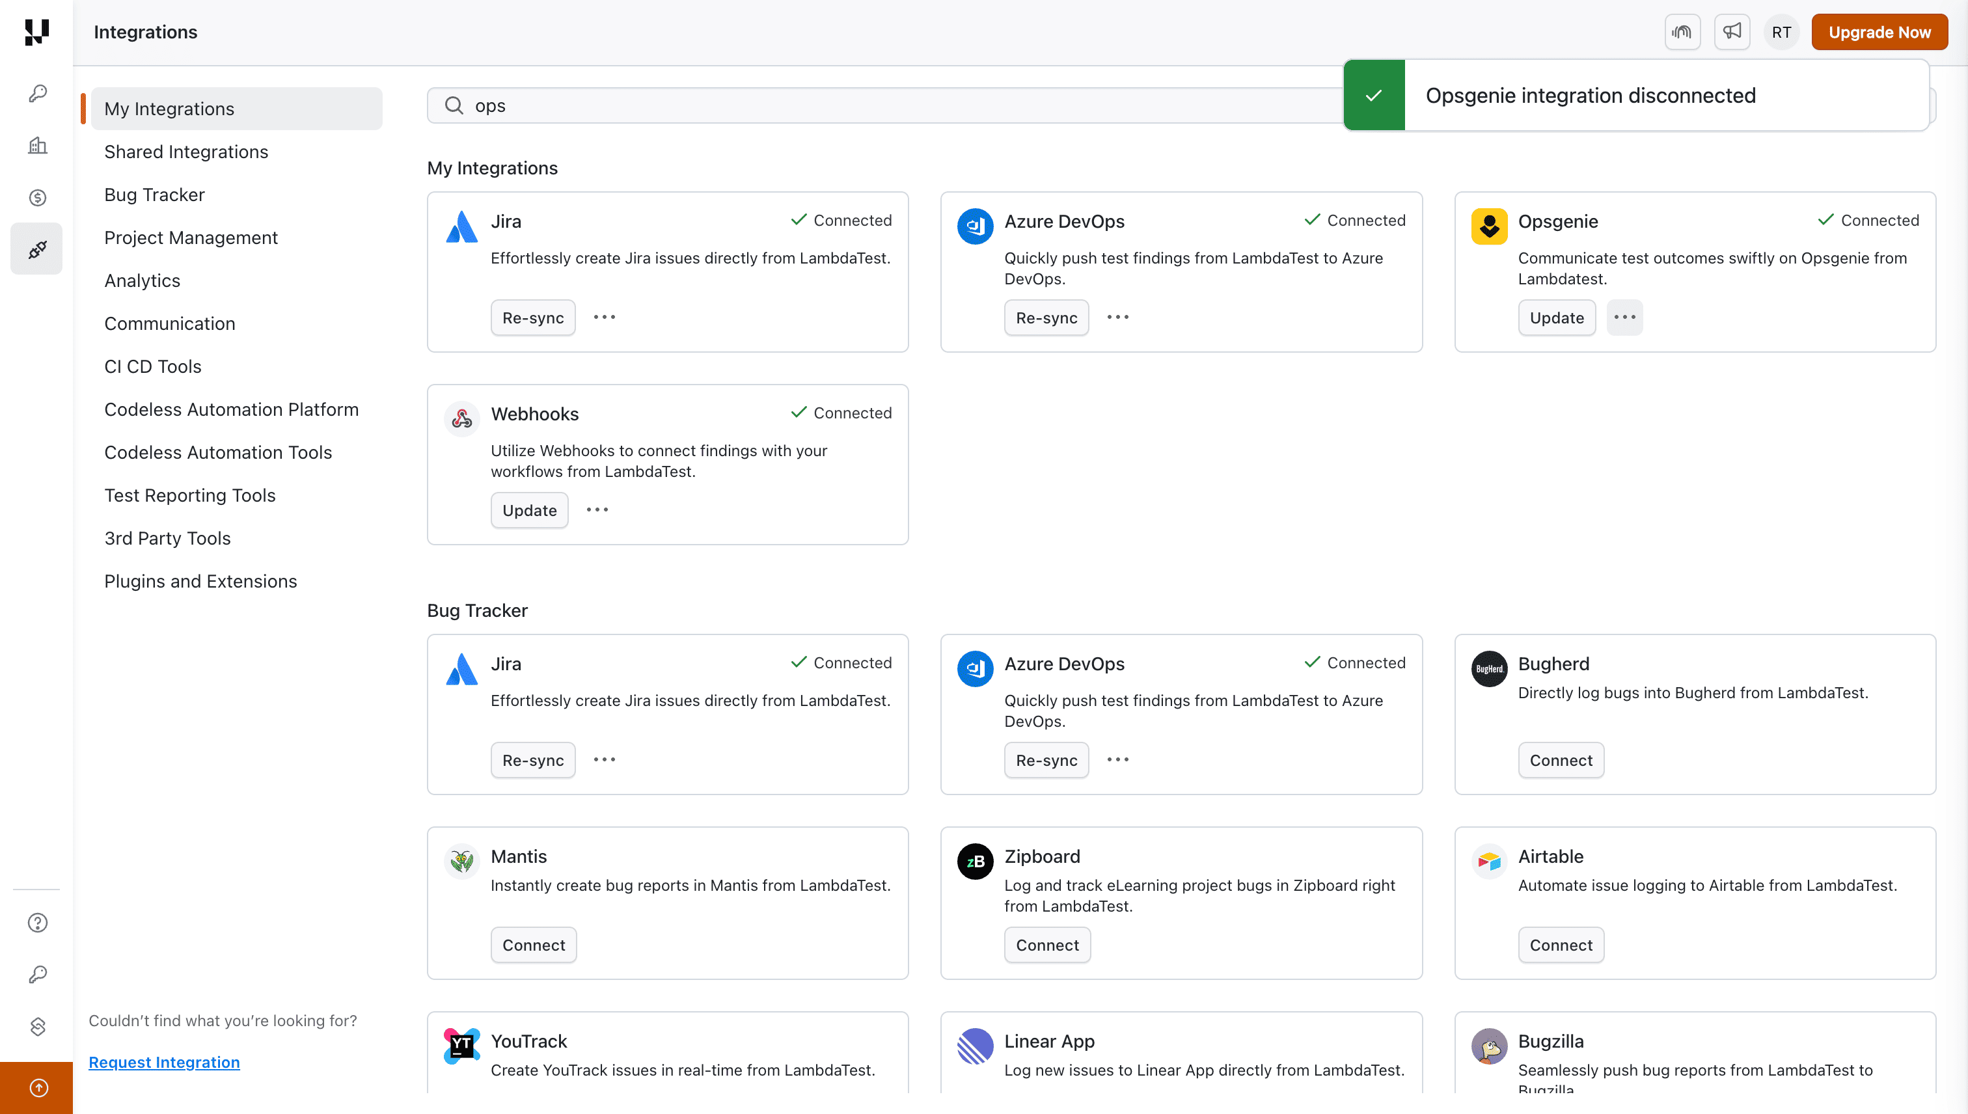Click the Request Integration link
The height and width of the screenshot is (1114, 1968).
pos(164,1062)
